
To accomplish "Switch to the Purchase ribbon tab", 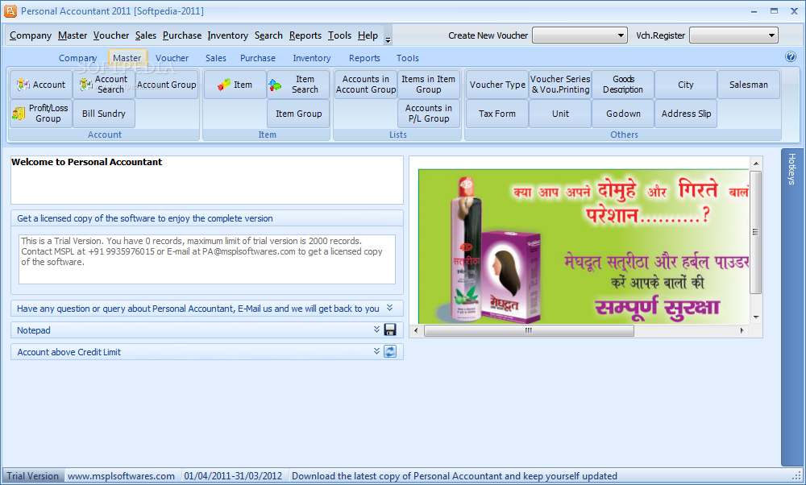I will pos(258,58).
